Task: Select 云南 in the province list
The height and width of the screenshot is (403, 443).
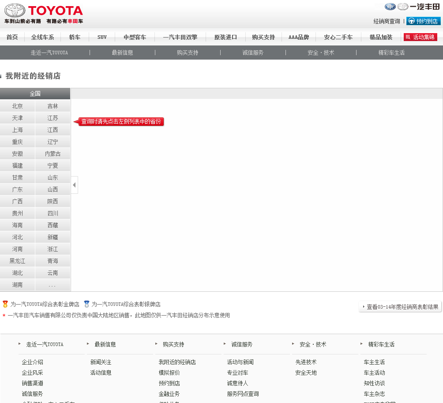Action: click(53, 273)
